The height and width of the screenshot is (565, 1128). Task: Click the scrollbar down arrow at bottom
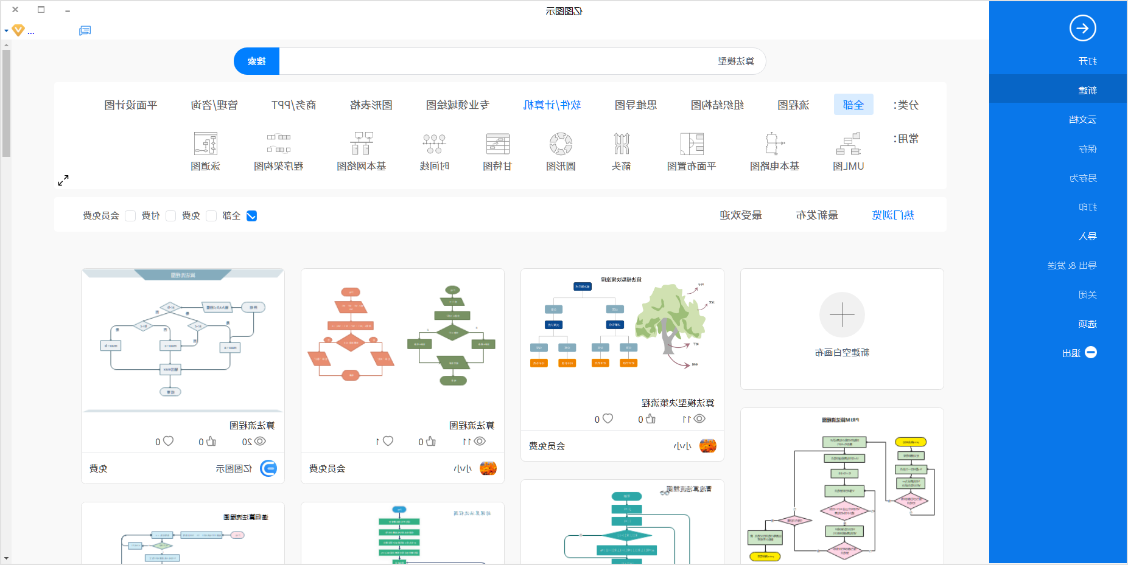click(x=6, y=558)
